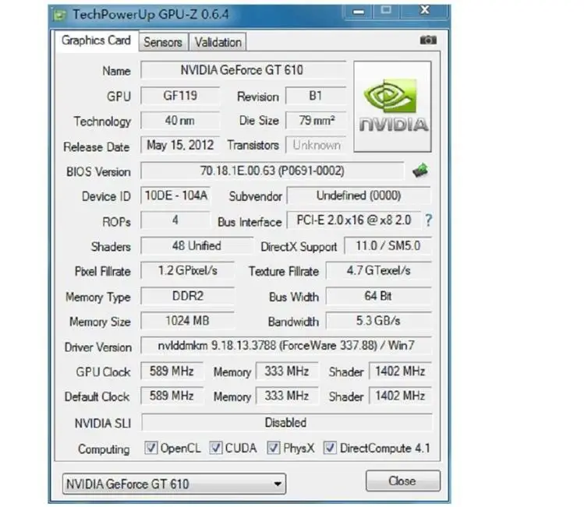Click the GPU field showing GF119

point(180,96)
